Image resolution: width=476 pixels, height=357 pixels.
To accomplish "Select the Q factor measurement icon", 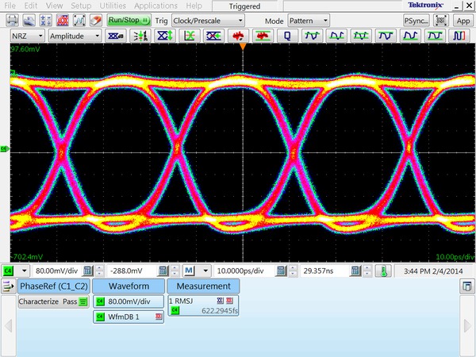I will [286, 36].
